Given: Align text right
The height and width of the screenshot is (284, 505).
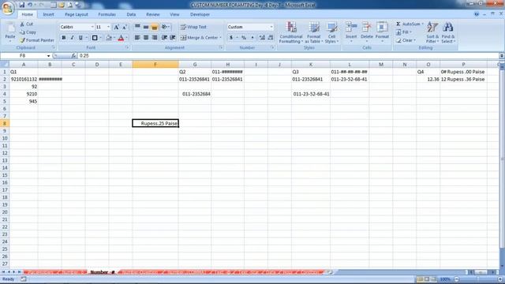Looking at the screenshot, I should tap(155, 38).
